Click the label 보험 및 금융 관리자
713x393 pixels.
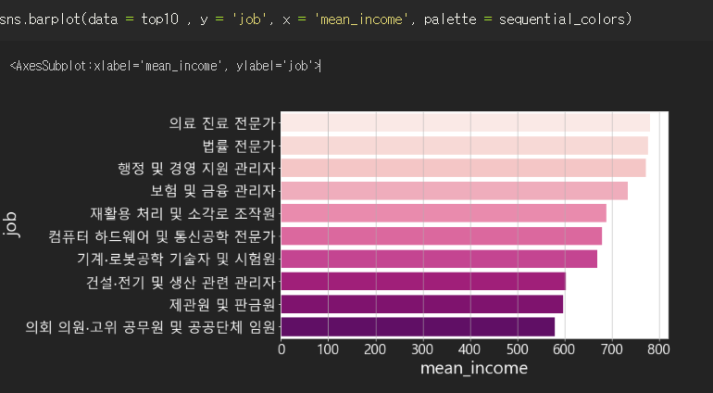click(213, 191)
